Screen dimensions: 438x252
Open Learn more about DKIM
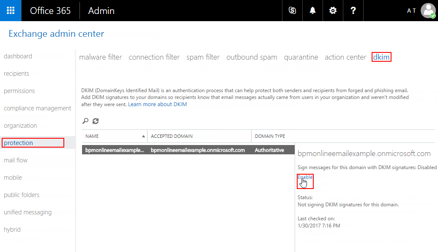pos(157,104)
